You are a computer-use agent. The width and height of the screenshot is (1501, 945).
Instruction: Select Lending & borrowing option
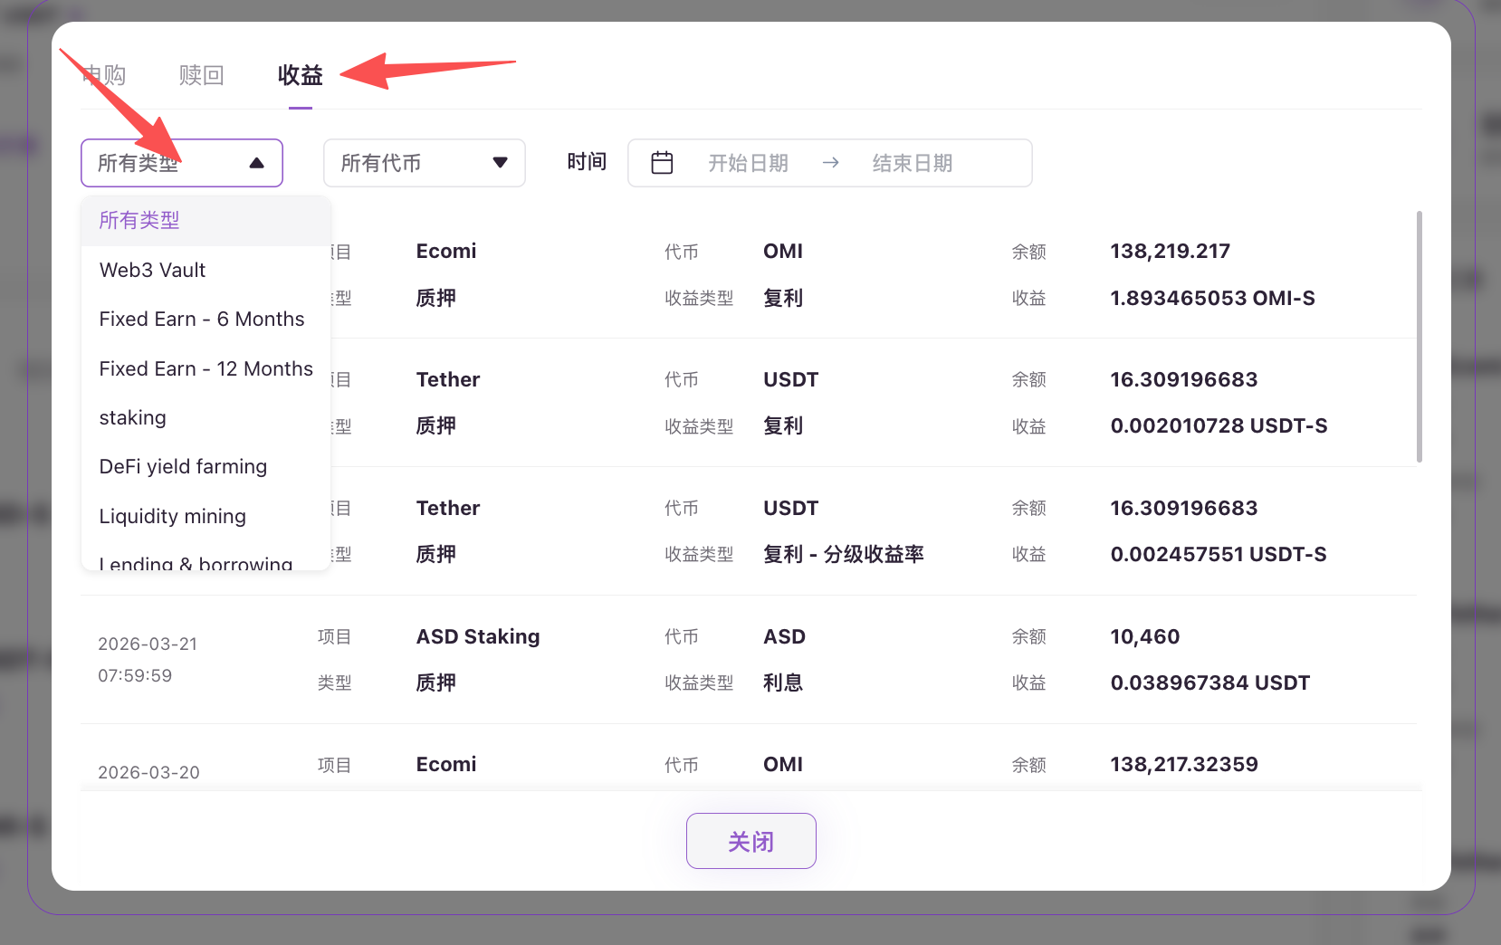196,562
